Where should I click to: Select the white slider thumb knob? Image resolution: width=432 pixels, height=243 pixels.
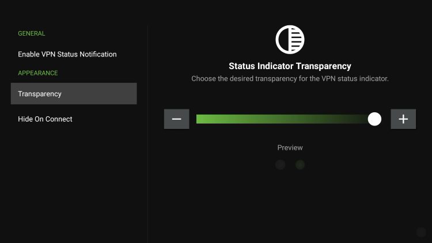click(x=374, y=119)
